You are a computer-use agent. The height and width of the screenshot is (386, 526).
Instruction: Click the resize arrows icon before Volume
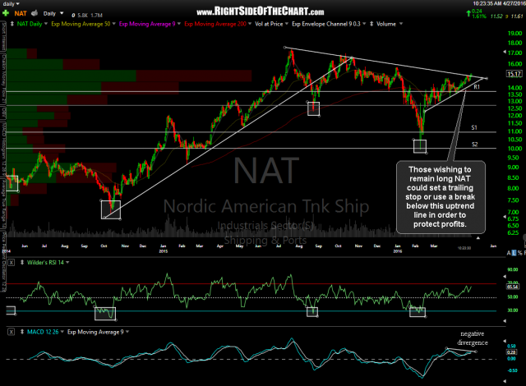point(371,24)
